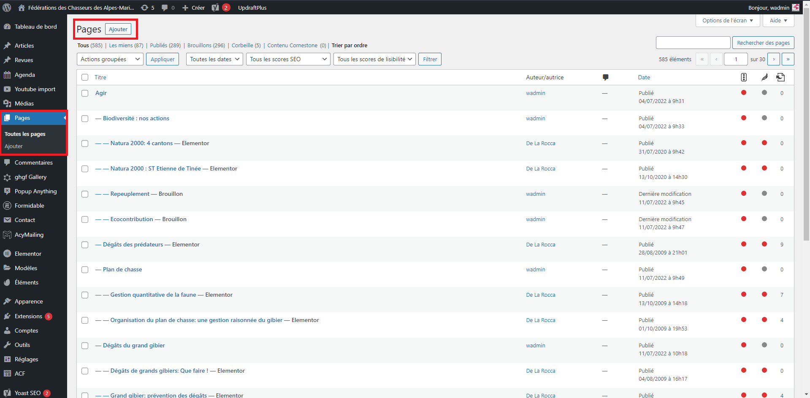The height and width of the screenshot is (398, 810).
Task: Open the Toutes les dates filter dropdown
Action: (x=214, y=59)
